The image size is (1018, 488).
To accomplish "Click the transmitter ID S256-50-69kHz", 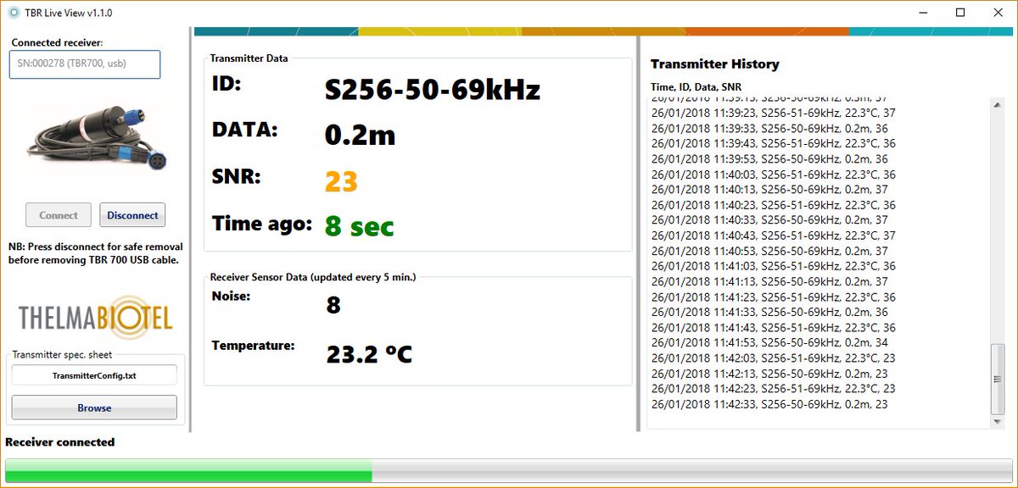I will 433,88.
